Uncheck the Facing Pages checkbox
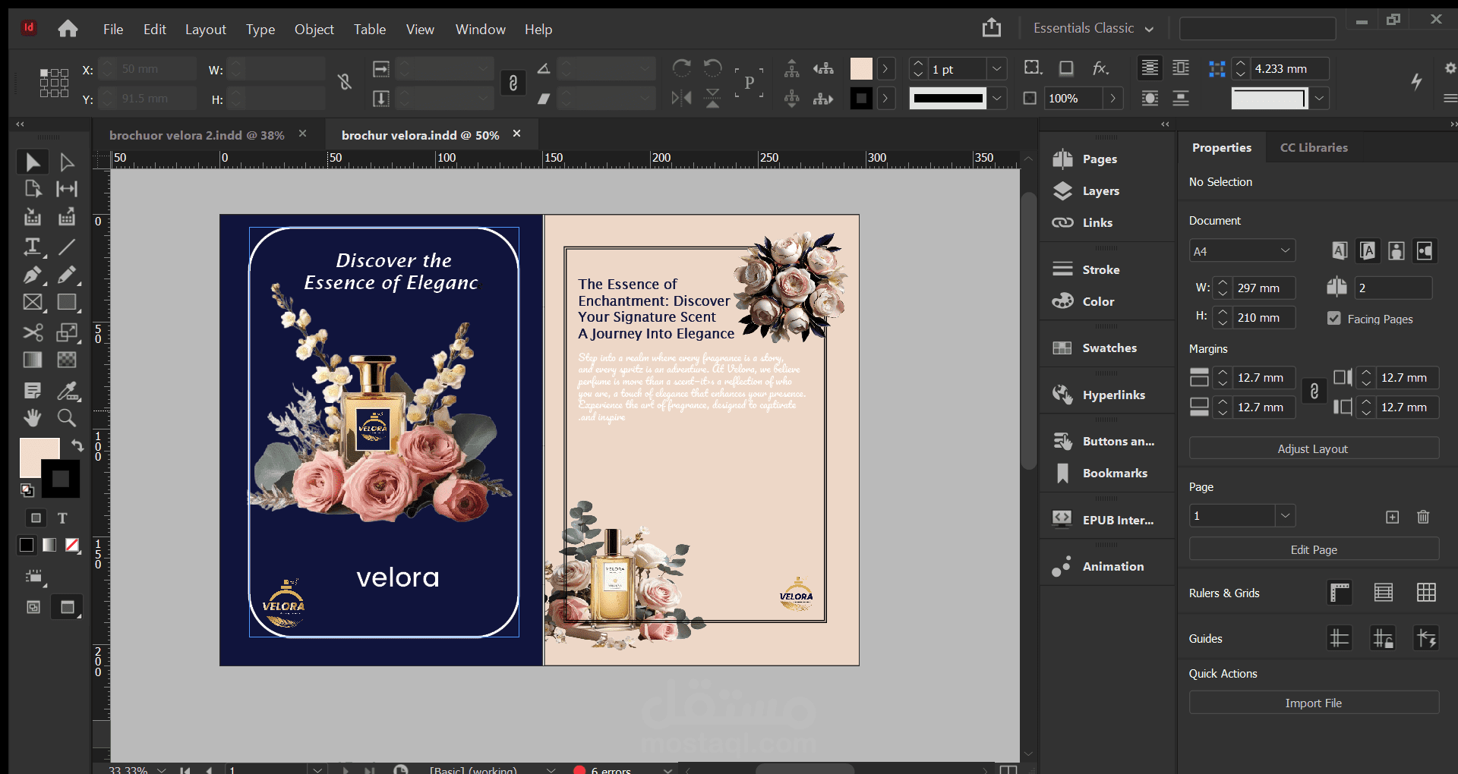The height and width of the screenshot is (774, 1458). (x=1334, y=319)
